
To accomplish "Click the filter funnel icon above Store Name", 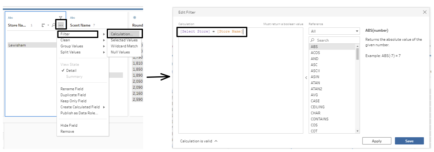I will tap(61, 18).
